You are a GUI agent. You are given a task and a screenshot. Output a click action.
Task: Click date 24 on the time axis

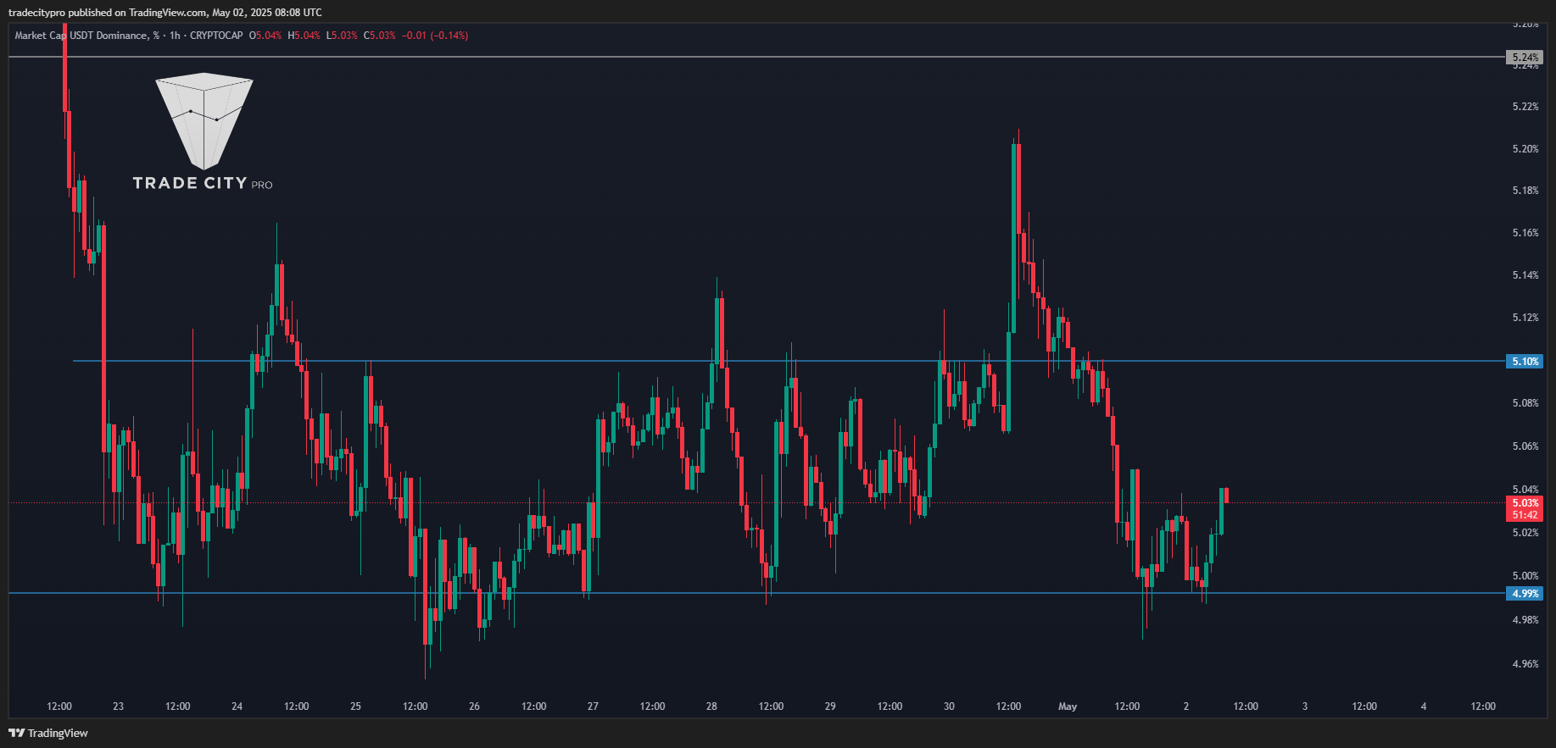(237, 706)
